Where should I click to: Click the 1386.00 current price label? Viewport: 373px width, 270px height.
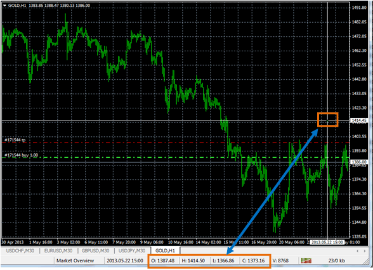click(359, 162)
